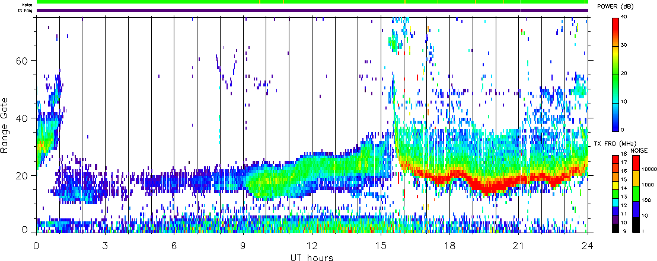Select the cyan TX FRQ legend swatch
657x261 pixels.
pyautogui.click(x=615, y=202)
